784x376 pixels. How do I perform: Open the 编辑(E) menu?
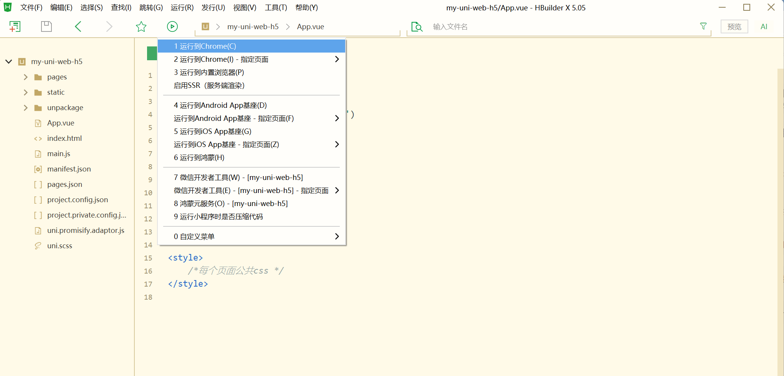(x=61, y=8)
